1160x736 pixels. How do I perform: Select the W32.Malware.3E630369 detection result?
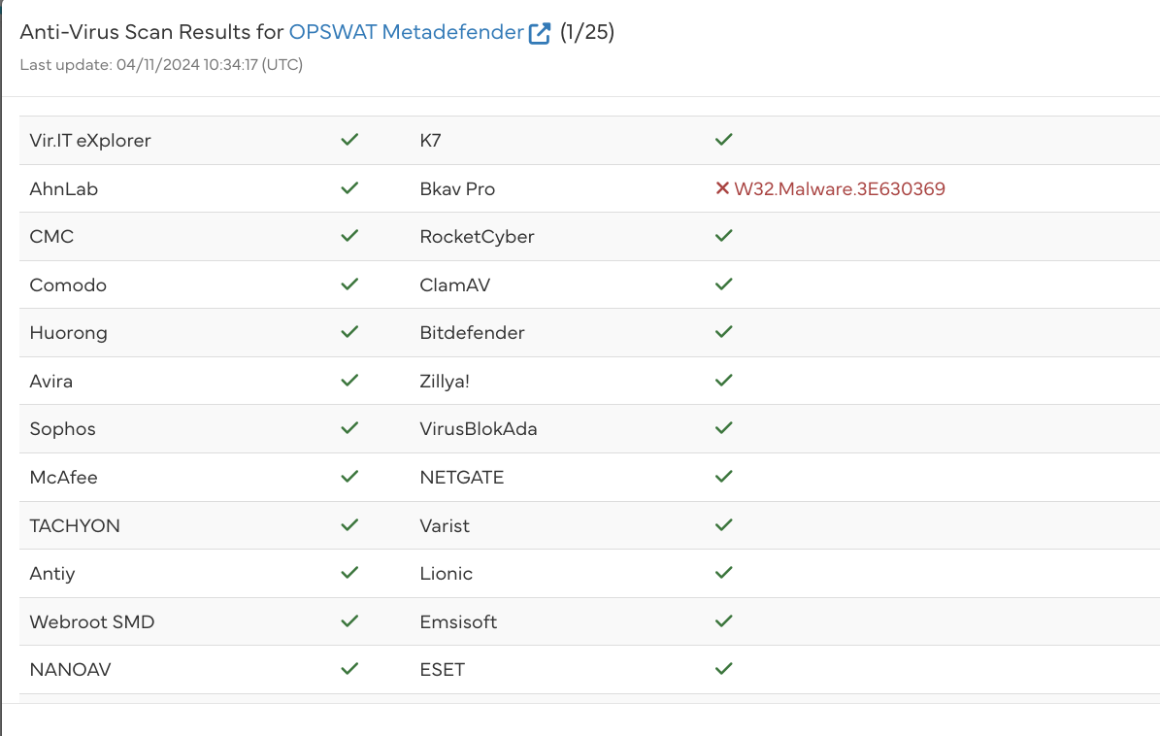coord(840,188)
